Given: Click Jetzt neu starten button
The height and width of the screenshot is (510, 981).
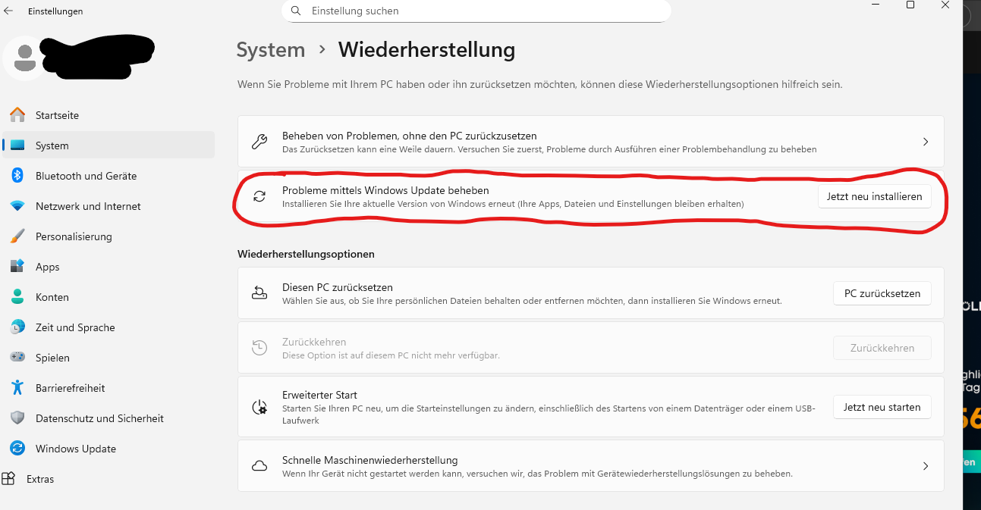Looking at the screenshot, I should tap(882, 407).
